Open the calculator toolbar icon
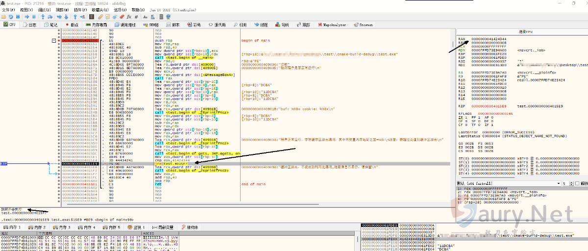This screenshot has height=251, width=588. coord(162,17)
